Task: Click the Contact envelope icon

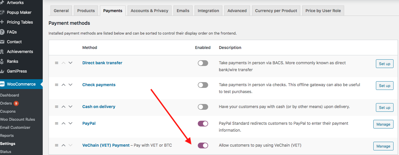Action: pyautogui.click(x=2, y=42)
